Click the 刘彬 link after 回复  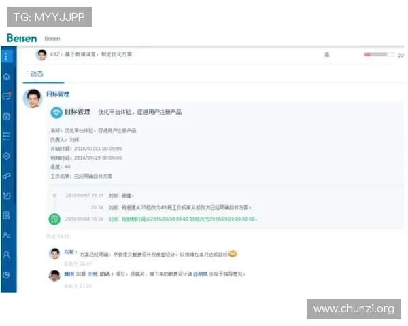pos(92,274)
